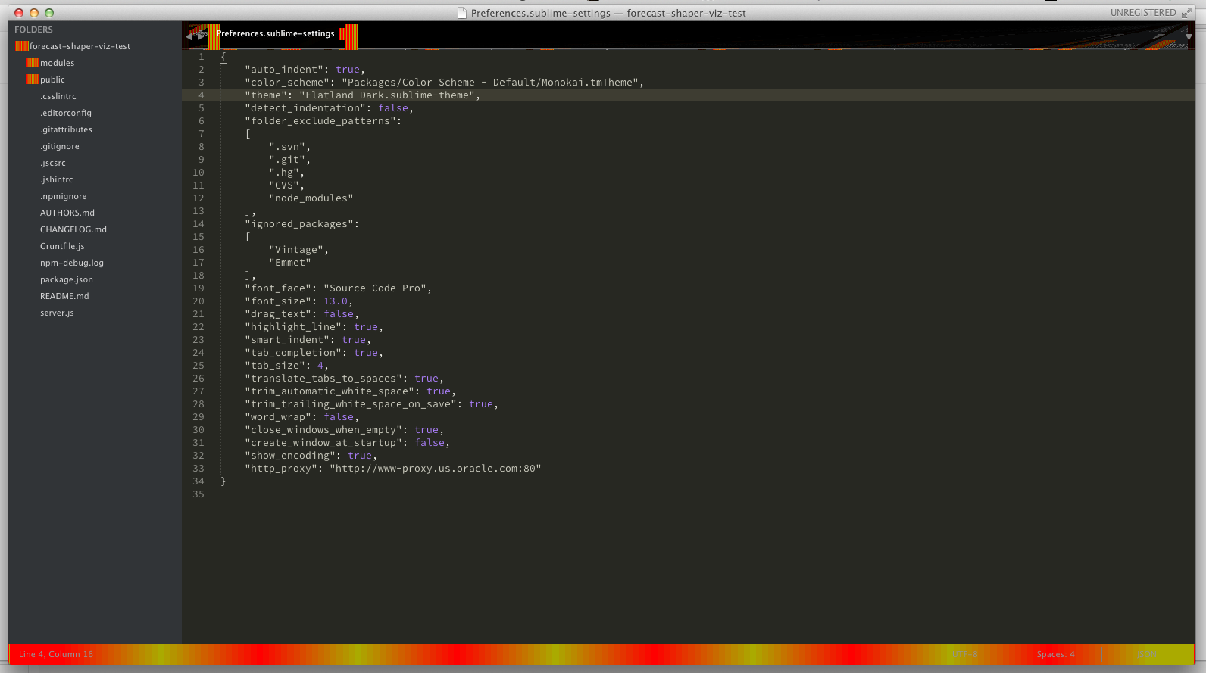Click the "Emmet" string on line 17
1206x673 pixels.
[290, 263]
